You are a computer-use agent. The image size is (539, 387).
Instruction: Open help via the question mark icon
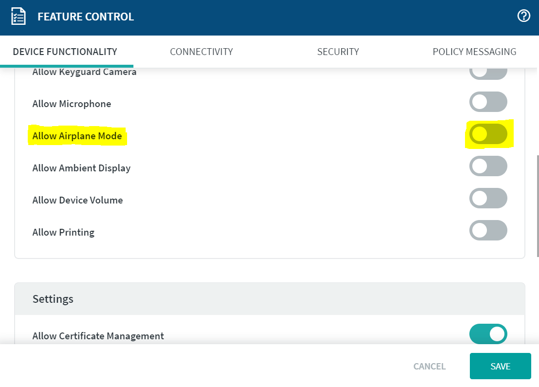(523, 16)
